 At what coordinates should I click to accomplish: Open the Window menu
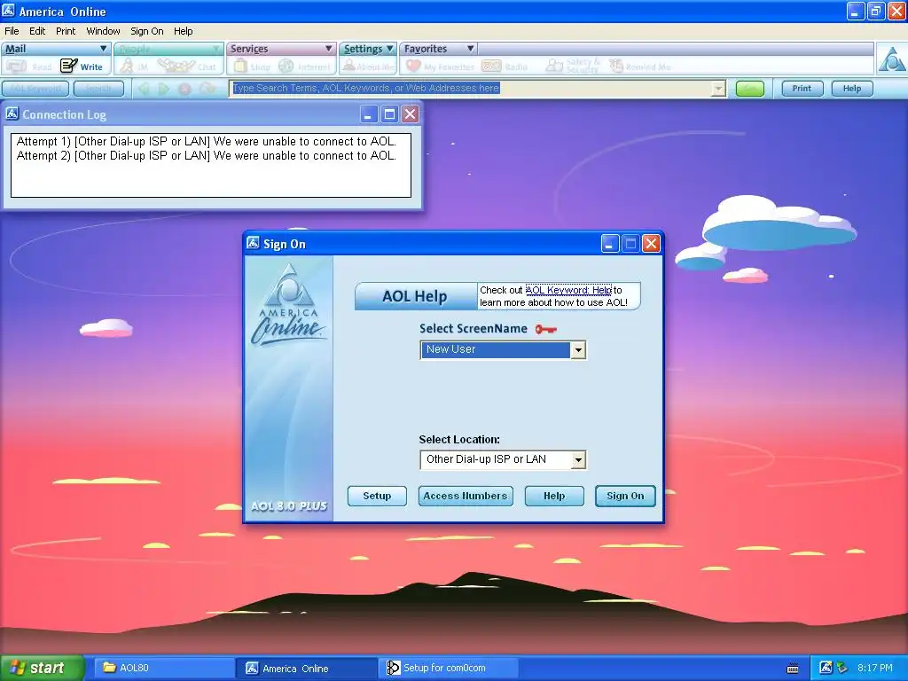(103, 31)
